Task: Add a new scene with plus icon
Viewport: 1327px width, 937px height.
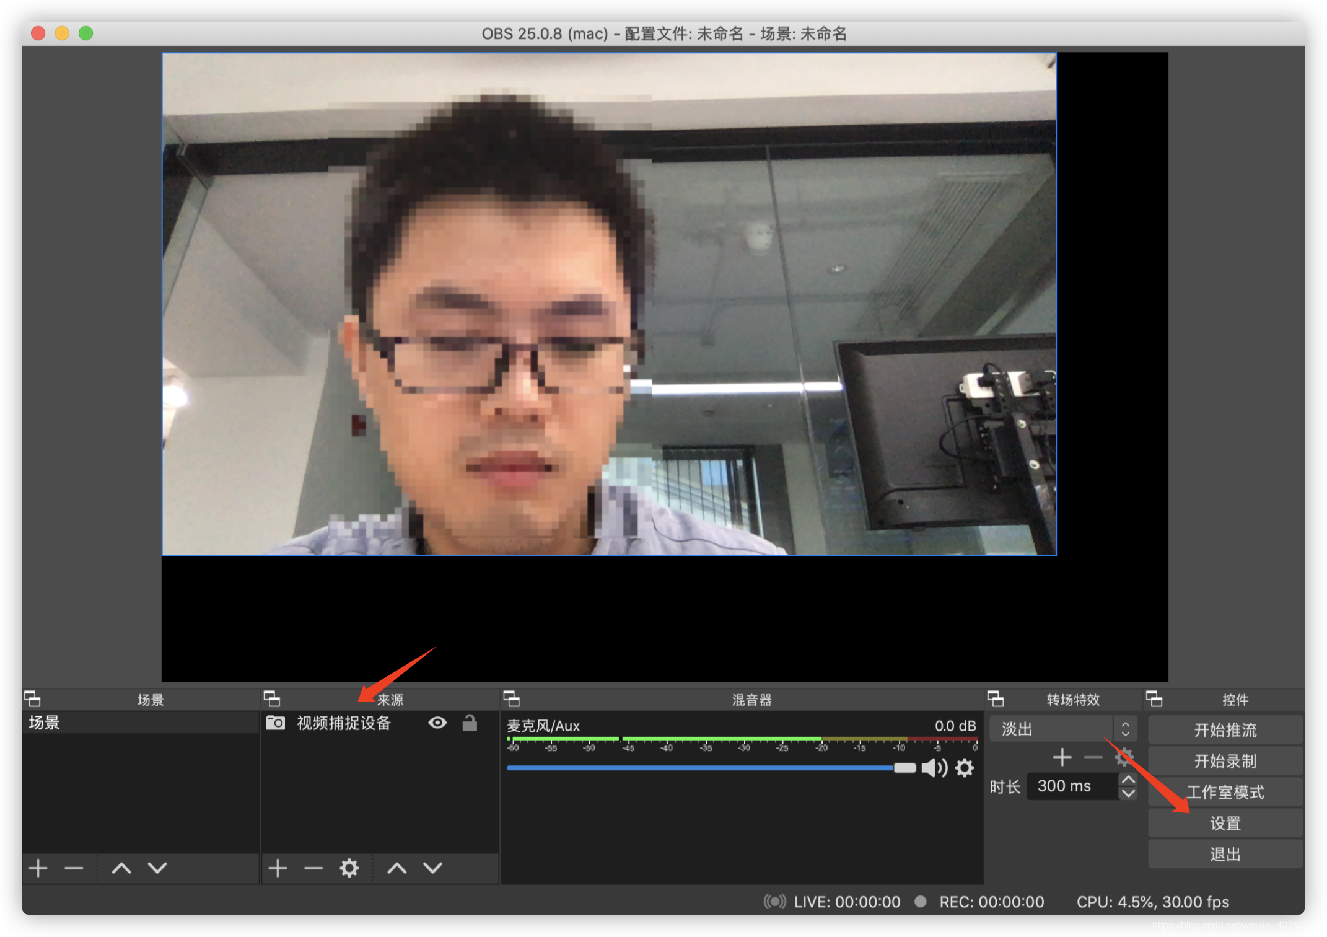Action: [x=38, y=868]
